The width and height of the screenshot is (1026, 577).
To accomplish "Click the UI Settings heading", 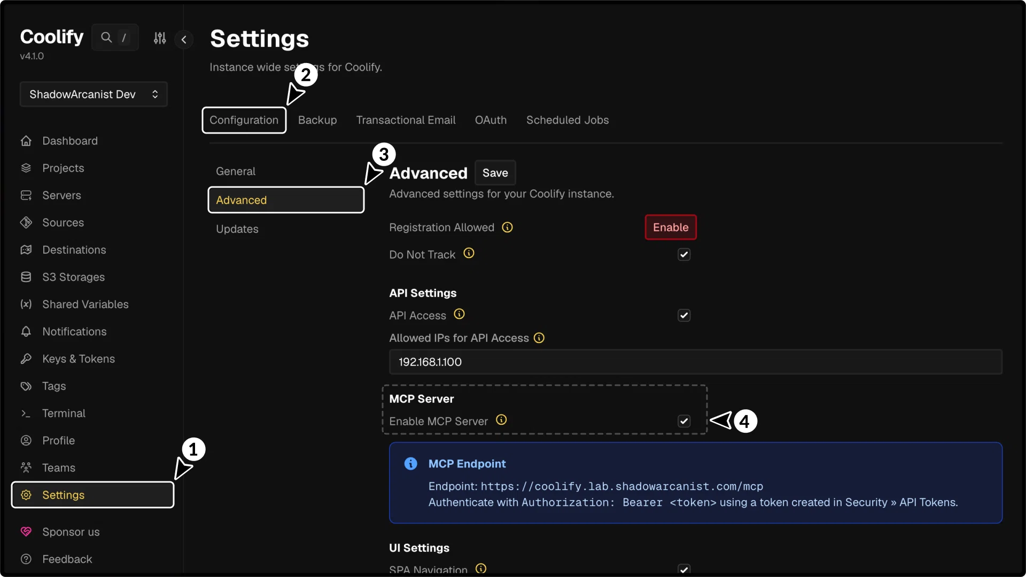I will click(x=419, y=548).
